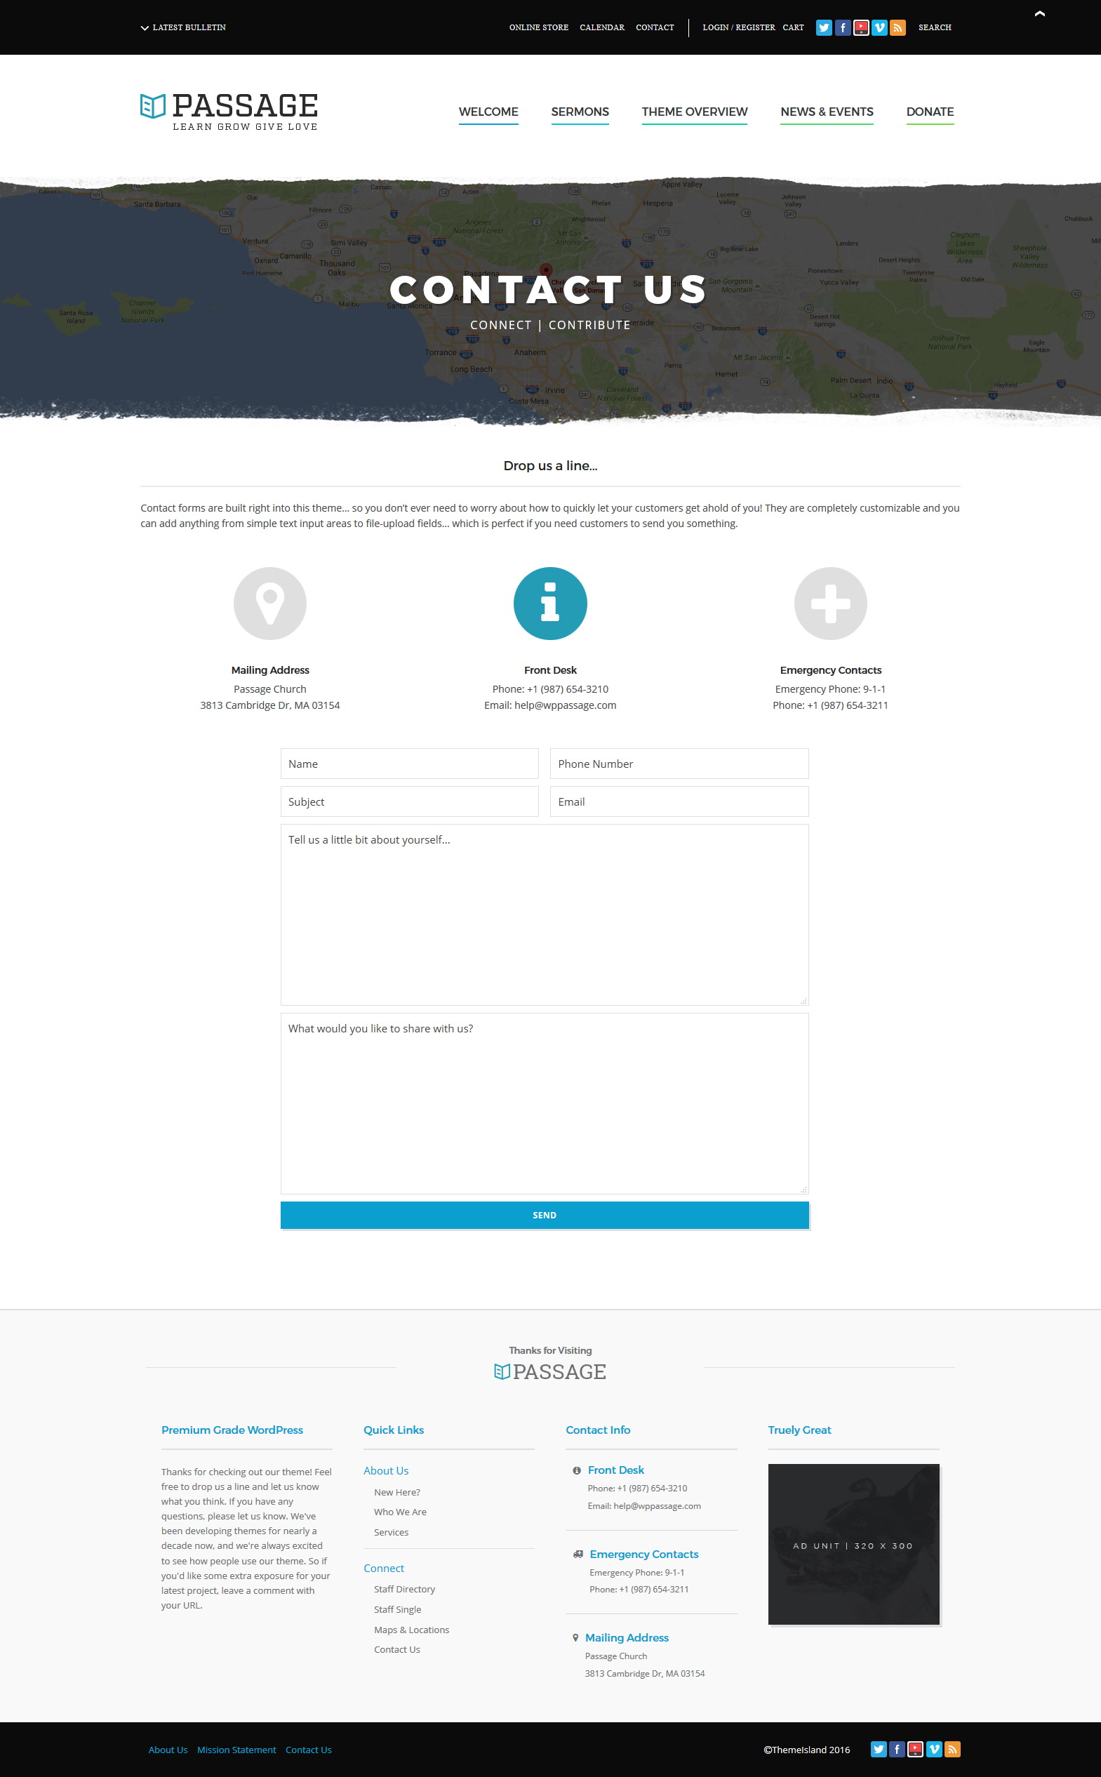The width and height of the screenshot is (1101, 1777).
Task: Click the Send button
Action: 545,1216
